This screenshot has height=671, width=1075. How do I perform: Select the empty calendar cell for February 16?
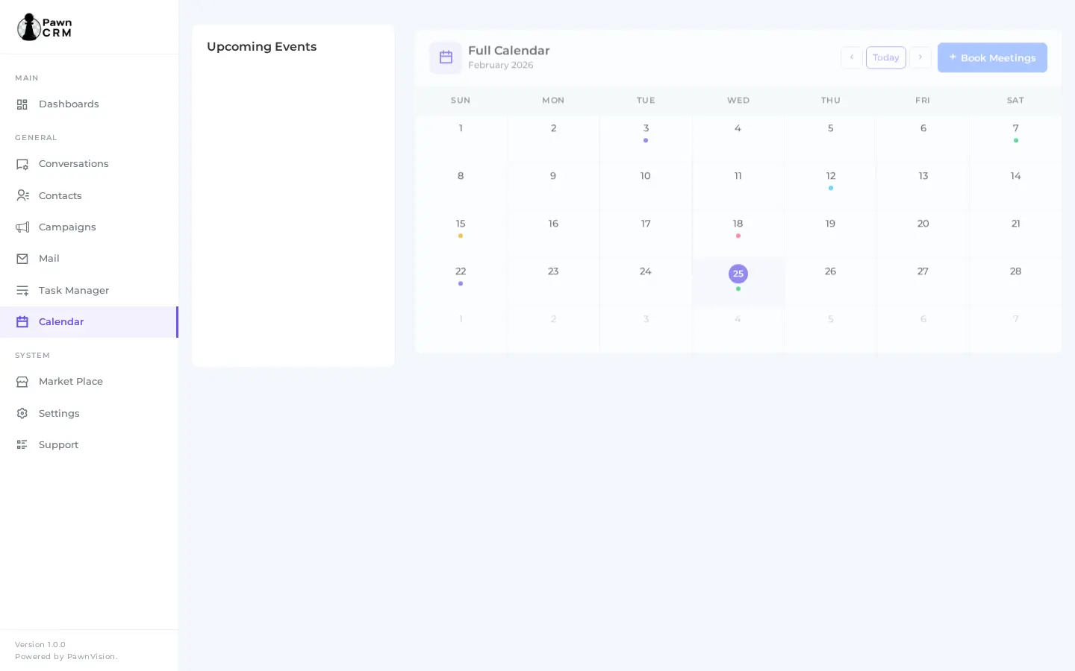point(553,234)
